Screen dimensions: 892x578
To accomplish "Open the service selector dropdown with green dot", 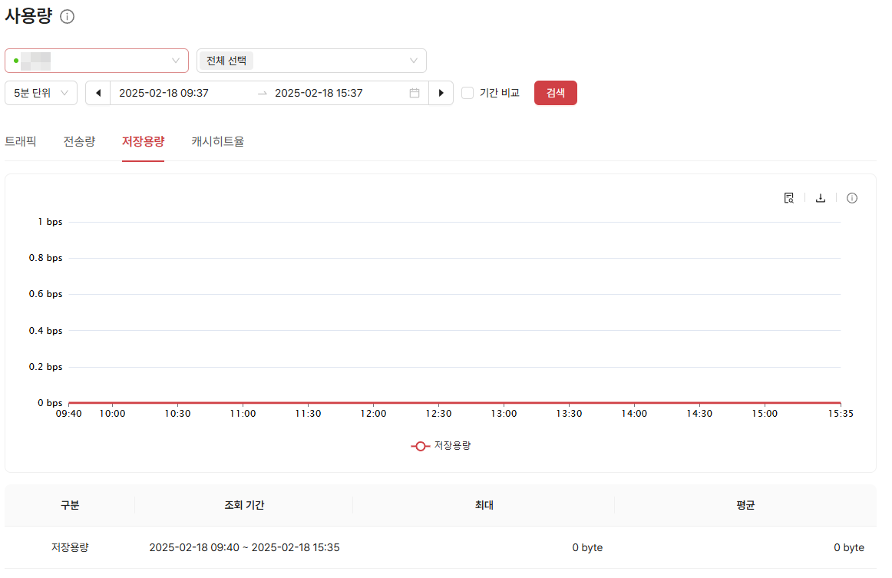I will click(97, 61).
